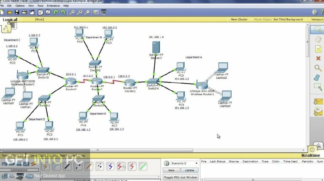Image resolution: width=324 pixels, height=181 pixels.
Task: Click the Open file folder icon
Action: [10, 12]
